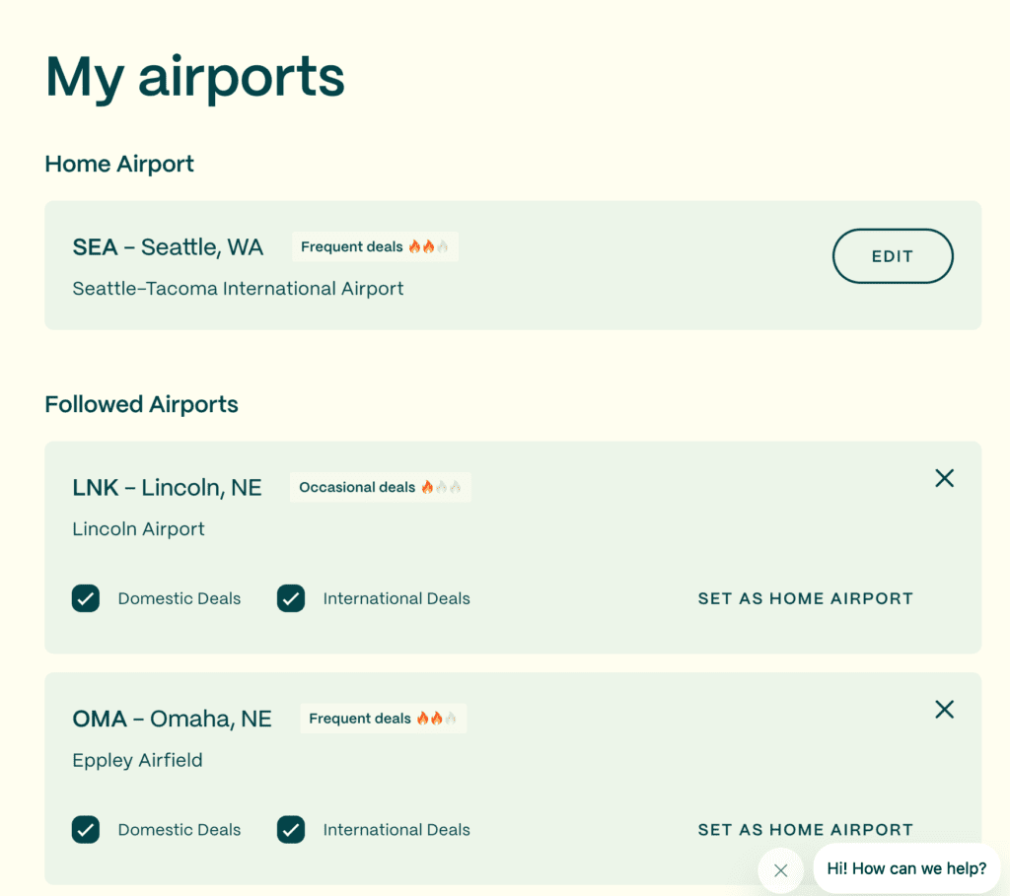Screen dimensions: 1010x896
Task: Click the Frequent deals flames on Omaha
Action: tap(436, 719)
